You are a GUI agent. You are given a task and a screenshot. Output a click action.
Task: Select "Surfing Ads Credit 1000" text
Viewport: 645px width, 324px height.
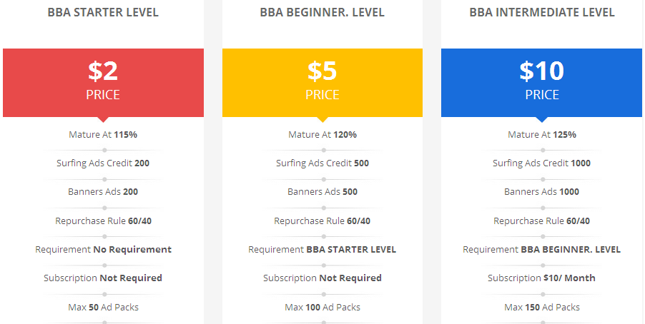542,163
